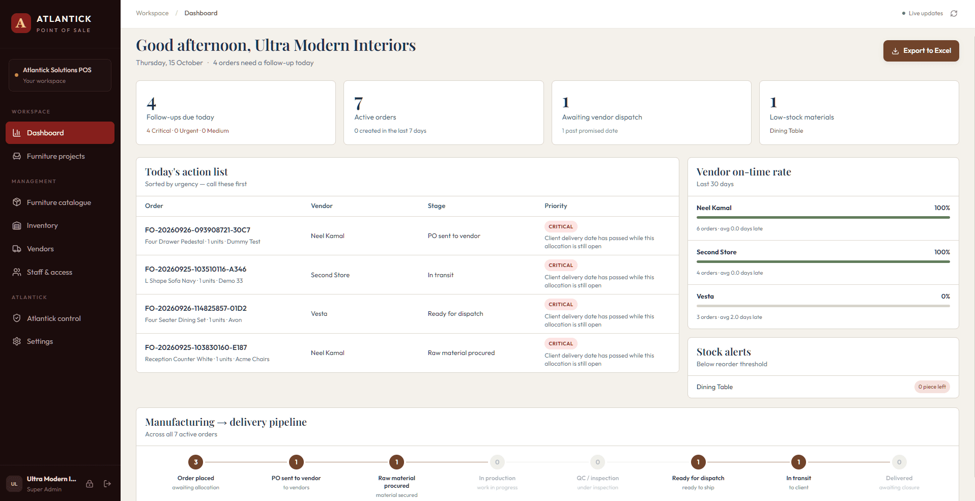
Task: Click Second Store in the action list
Action: tap(330, 275)
